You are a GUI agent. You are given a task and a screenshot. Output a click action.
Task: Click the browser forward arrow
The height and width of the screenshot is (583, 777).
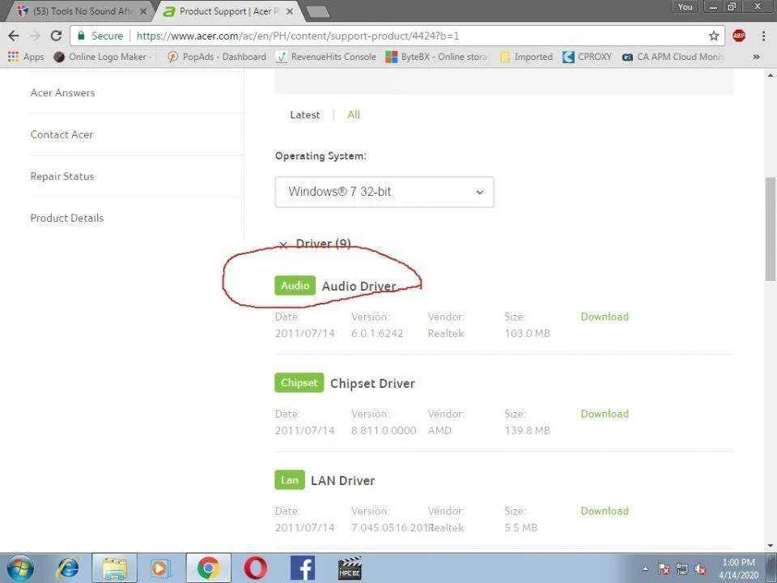click(x=35, y=36)
